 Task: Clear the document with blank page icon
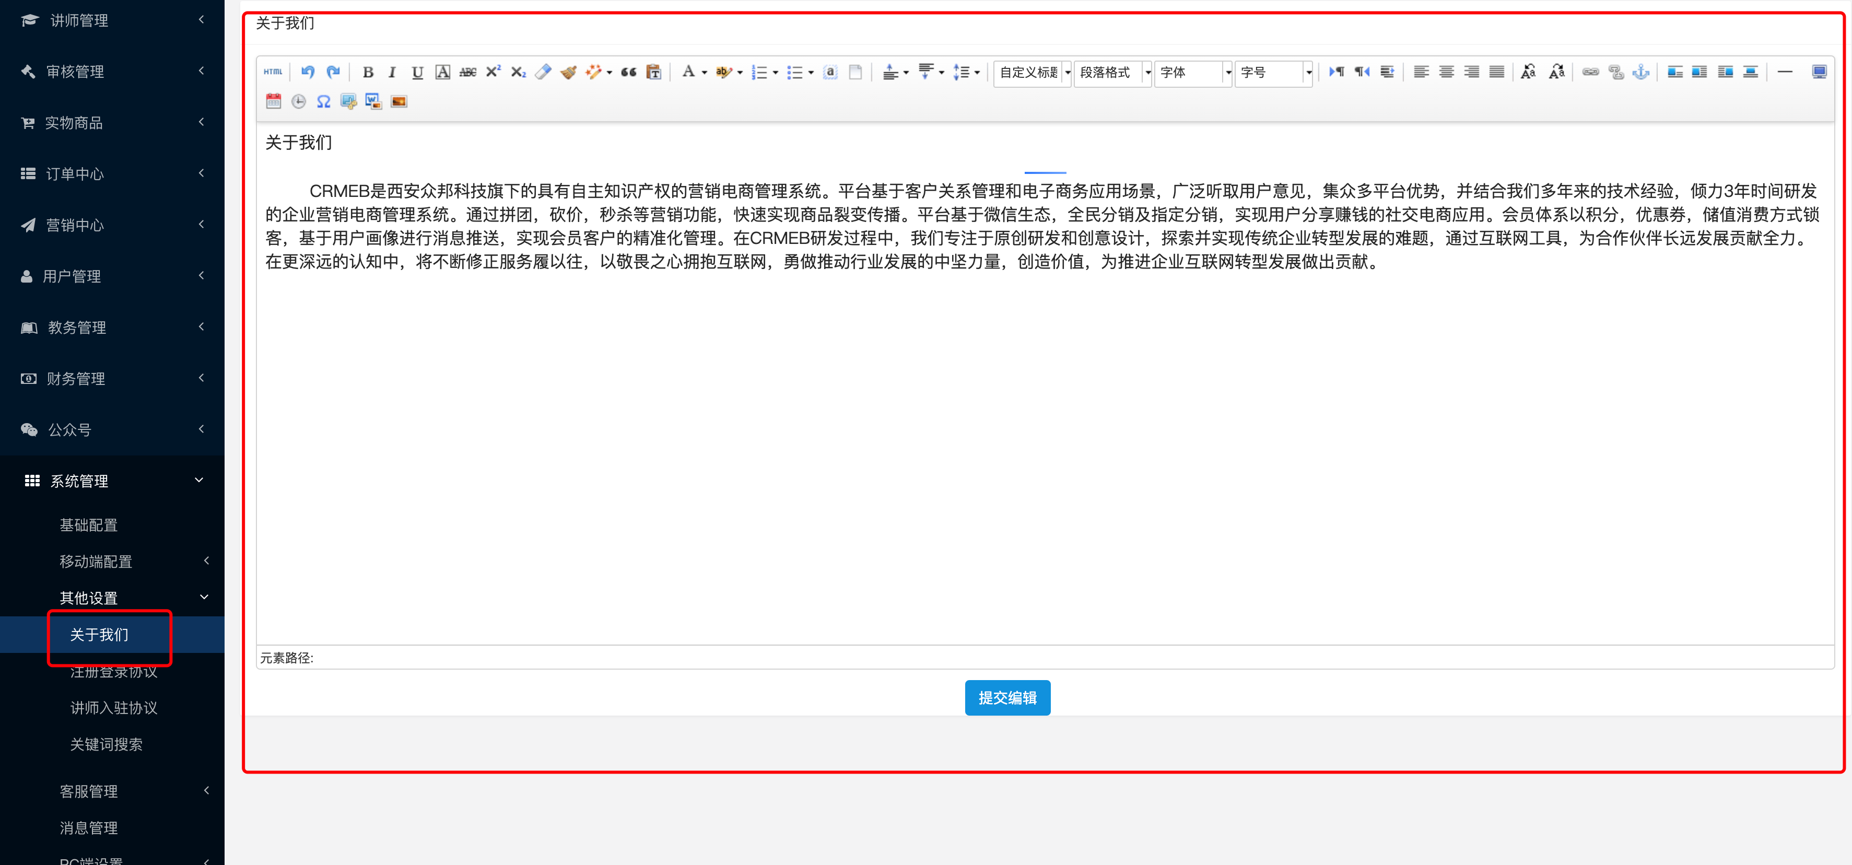click(855, 72)
